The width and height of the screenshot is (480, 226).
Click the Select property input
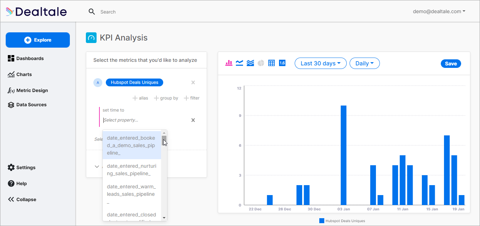[x=145, y=120]
